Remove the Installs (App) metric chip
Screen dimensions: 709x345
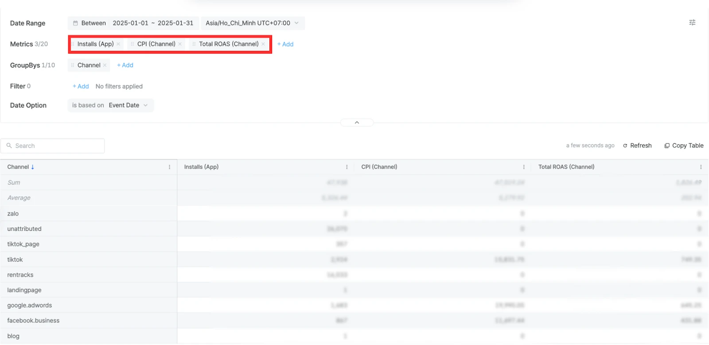(118, 44)
